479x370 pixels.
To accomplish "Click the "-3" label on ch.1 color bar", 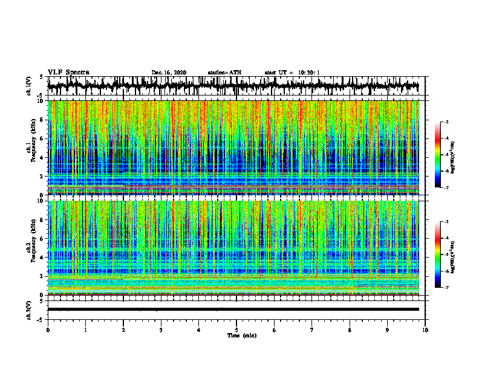I will pos(446,122).
